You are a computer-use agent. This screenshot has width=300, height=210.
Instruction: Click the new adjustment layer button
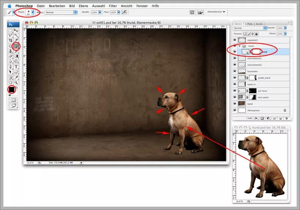(268, 118)
